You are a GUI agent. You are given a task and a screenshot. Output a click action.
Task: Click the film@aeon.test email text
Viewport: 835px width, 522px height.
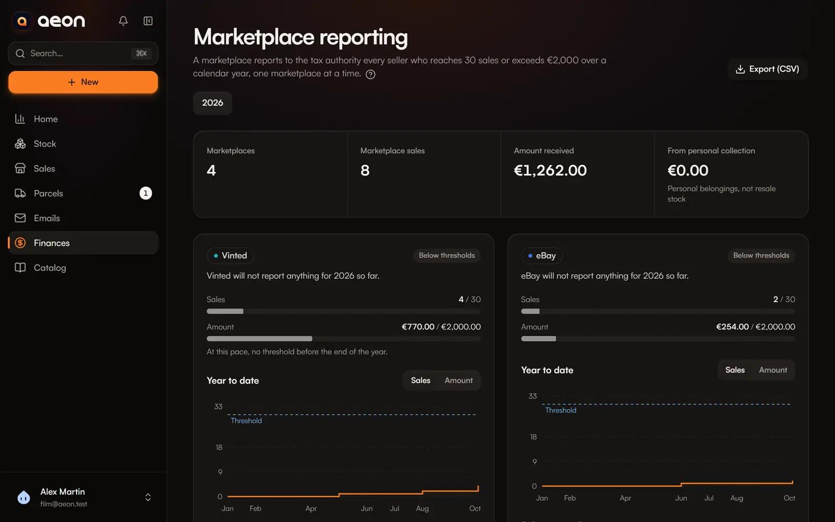point(64,504)
